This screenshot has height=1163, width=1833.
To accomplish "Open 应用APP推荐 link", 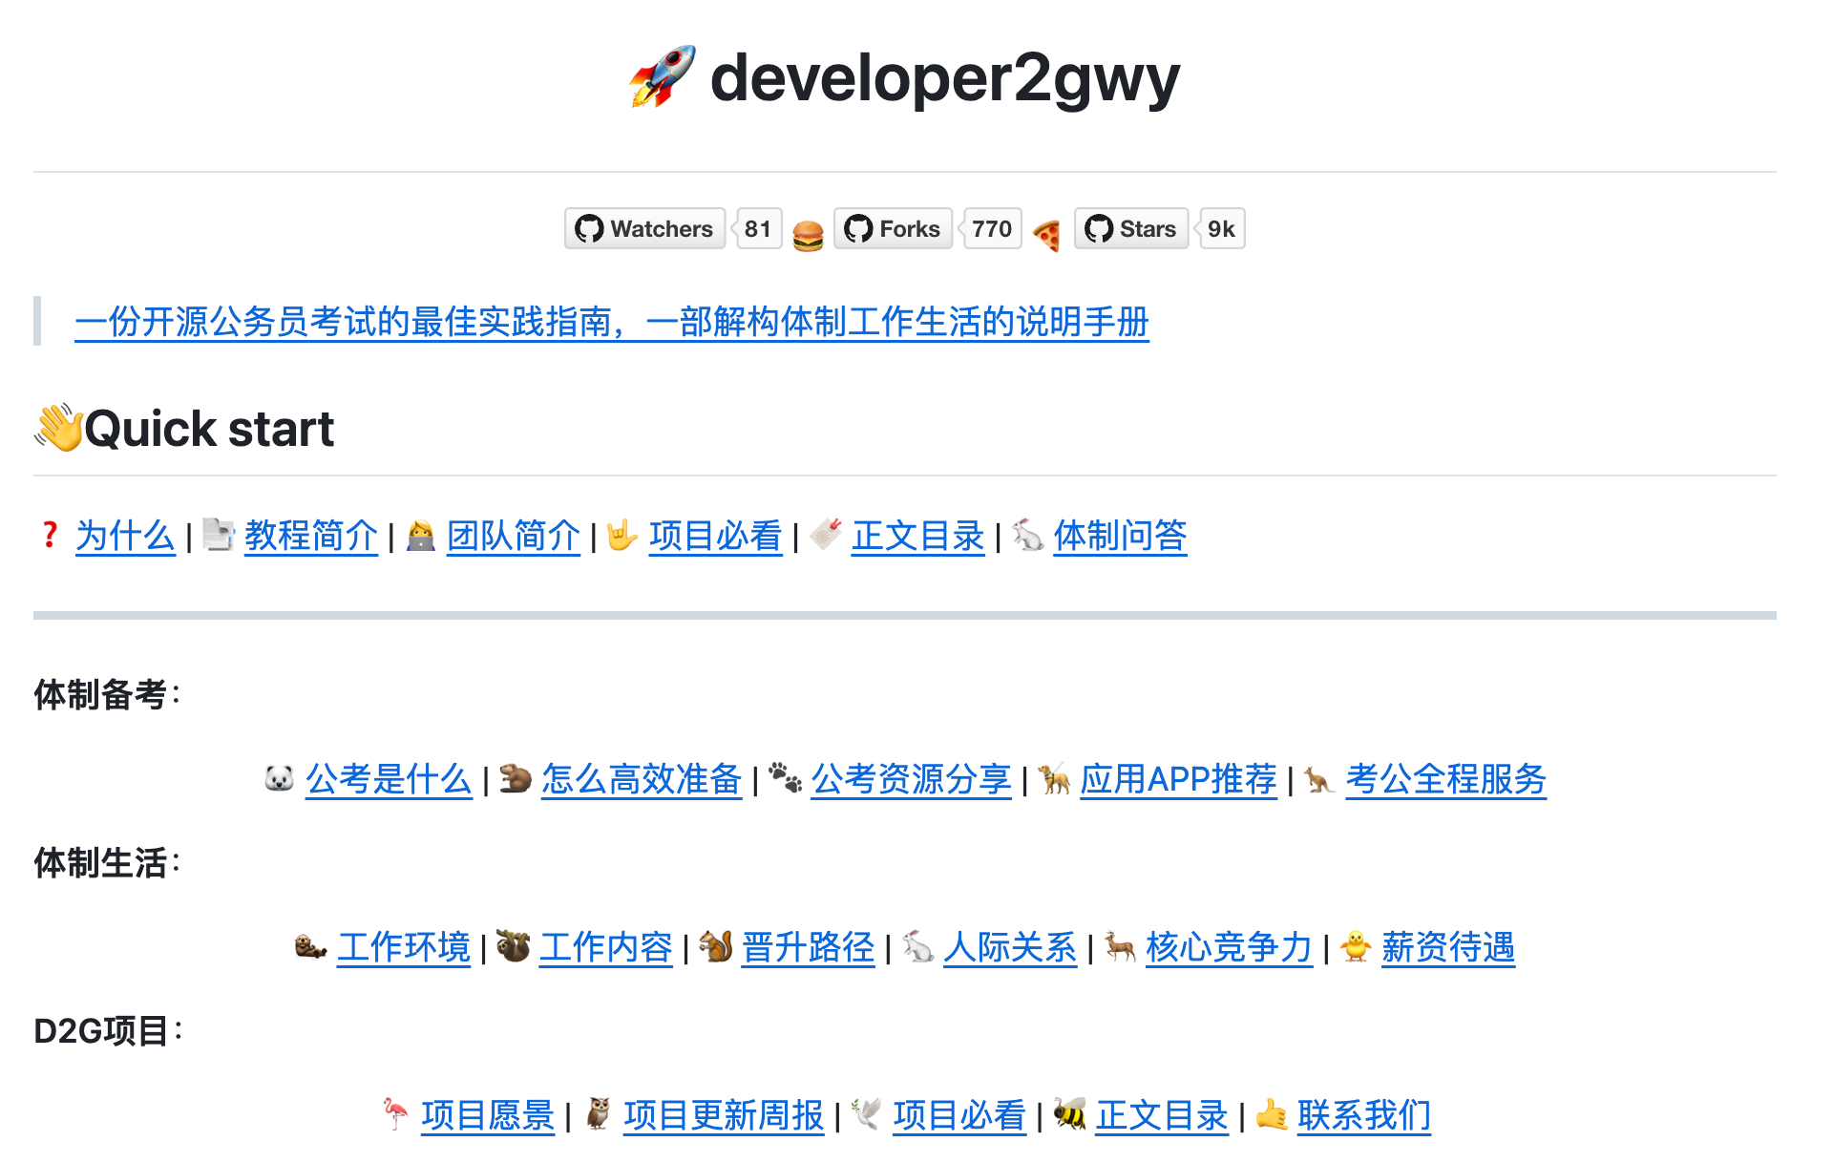I will point(1179,779).
